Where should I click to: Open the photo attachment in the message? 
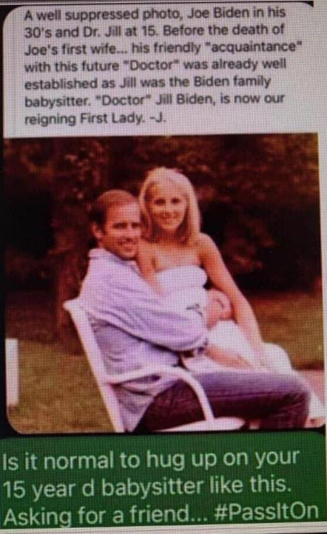pos(163,284)
